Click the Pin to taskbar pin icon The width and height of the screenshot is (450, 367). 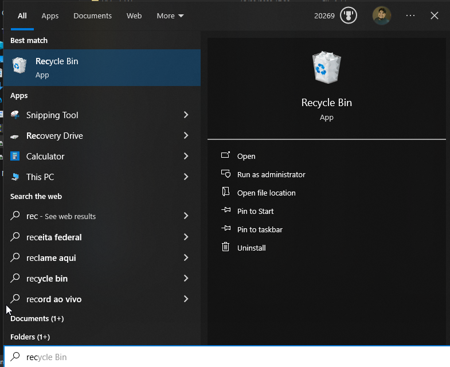[226, 229]
